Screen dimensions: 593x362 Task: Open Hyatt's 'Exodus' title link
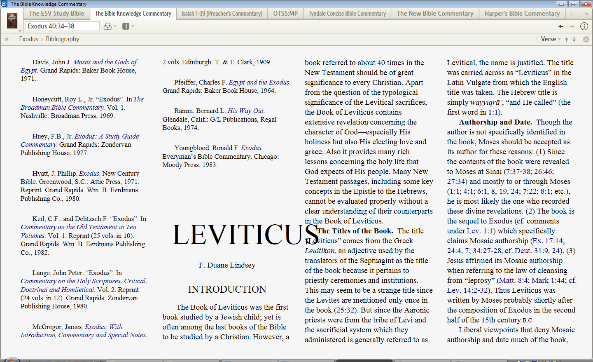89,174
